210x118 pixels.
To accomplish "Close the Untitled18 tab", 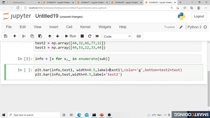I will pos(141,2).
